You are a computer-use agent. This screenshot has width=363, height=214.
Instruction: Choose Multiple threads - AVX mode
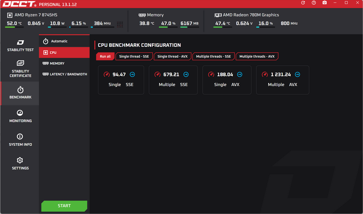pyautogui.click(x=257, y=56)
